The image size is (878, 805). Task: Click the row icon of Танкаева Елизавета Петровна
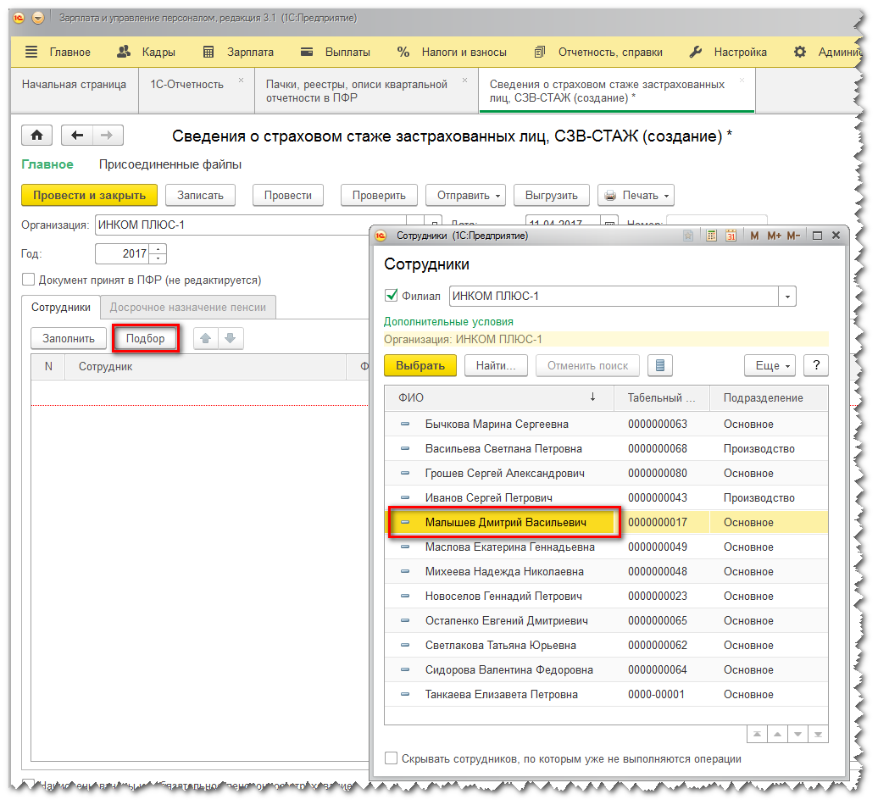(x=405, y=695)
